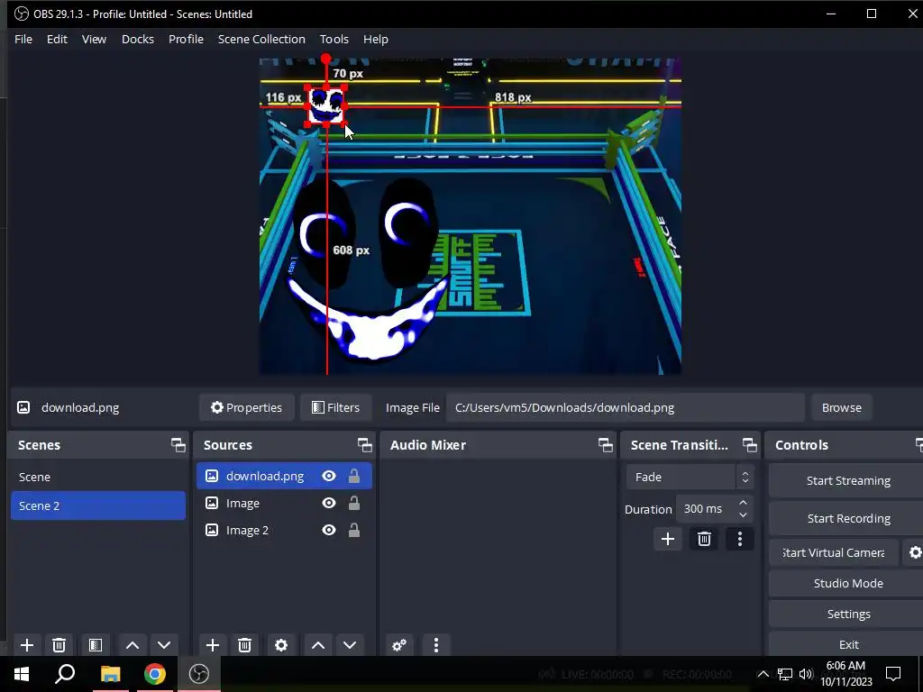Viewport: 923px width, 692px height.
Task: Click the image icon beside the download.png source
Action: (211, 476)
